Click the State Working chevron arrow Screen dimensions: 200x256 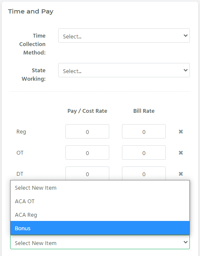(x=186, y=70)
